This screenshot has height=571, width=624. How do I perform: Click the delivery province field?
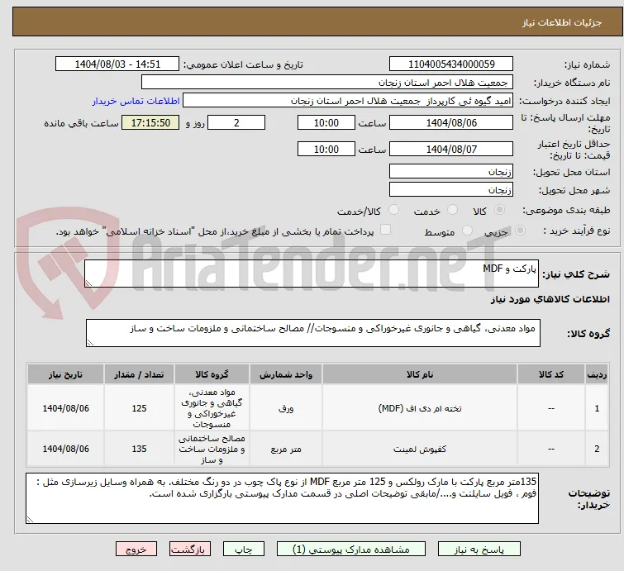tap(451, 172)
